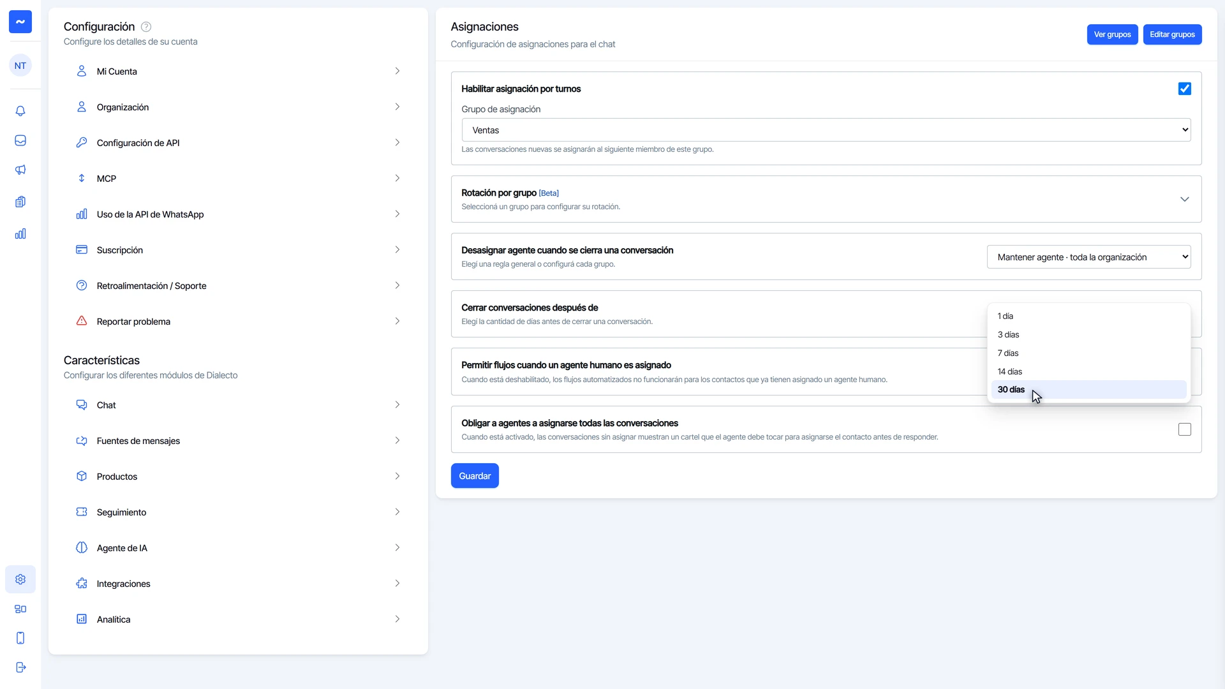
Task: Click the settings gear sidebar icon
Action: click(20, 579)
